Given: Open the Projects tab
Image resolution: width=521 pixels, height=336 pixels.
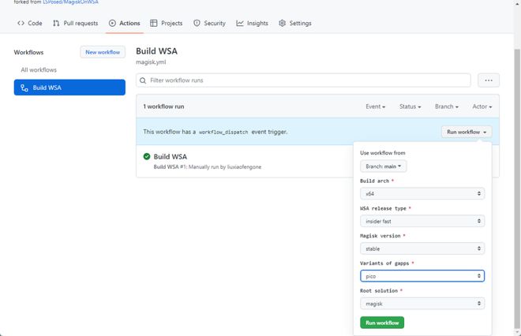Looking at the screenshot, I should point(167,24).
